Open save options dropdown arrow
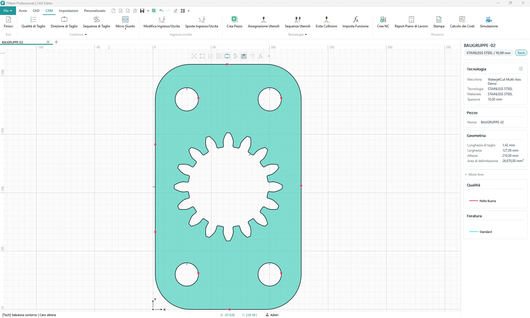The height and width of the screenshot is (318, 530). click(x=148, y=11)
